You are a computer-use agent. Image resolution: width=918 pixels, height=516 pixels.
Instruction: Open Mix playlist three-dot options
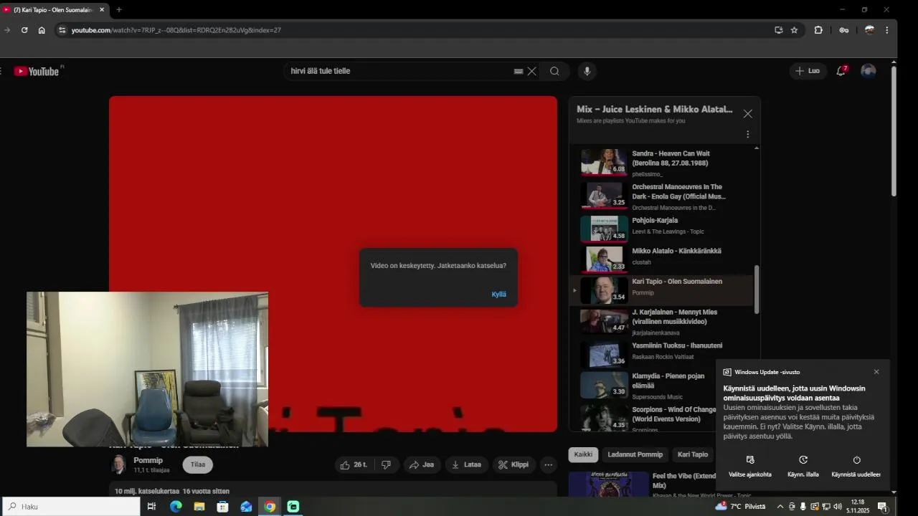click(x=747, y=134)
